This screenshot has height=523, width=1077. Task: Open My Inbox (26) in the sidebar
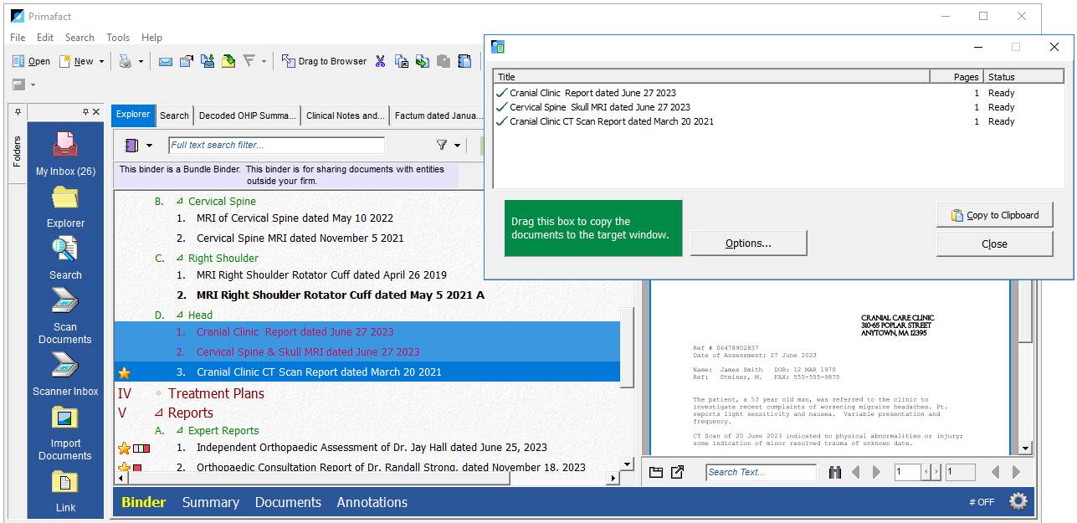pos(65,153)
